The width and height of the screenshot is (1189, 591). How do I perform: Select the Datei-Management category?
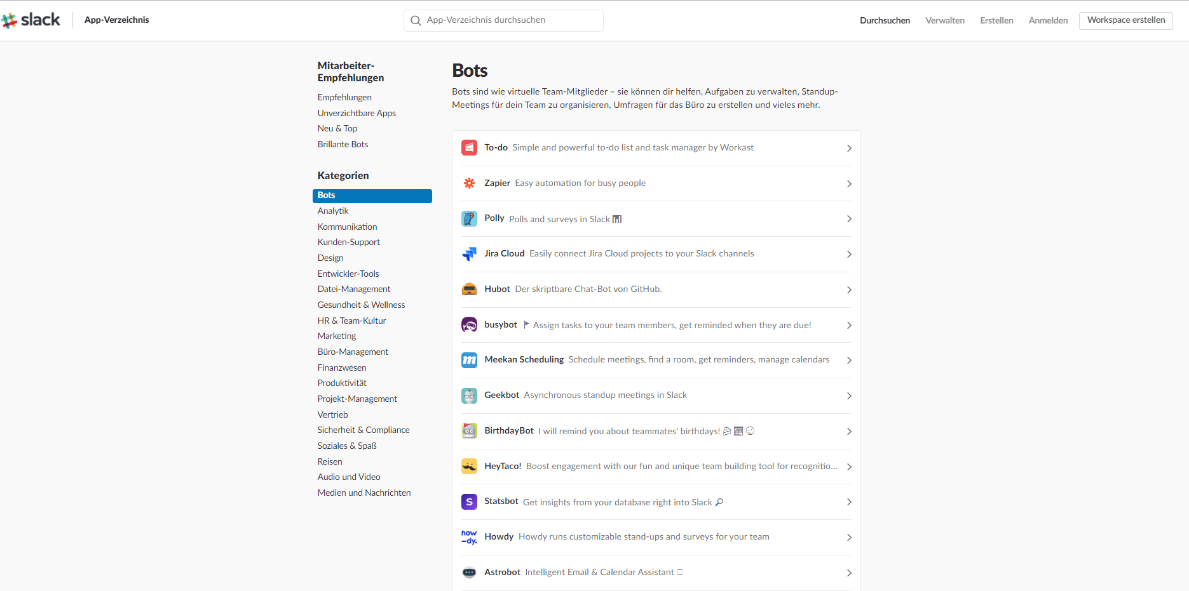click(354, 289)
